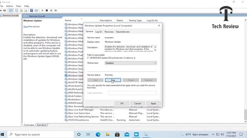The width and height of the screenshot is (247, 138).
Task: Show hidden tray icons with the chevron
Action: tap(213, 135)
